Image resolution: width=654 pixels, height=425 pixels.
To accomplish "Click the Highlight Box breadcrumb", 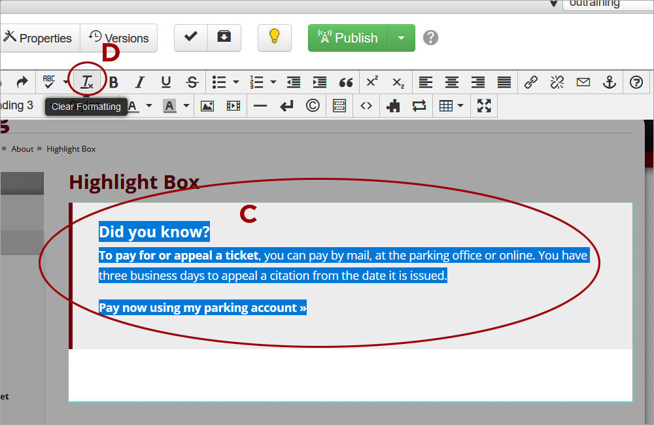I will coord(71,149).
